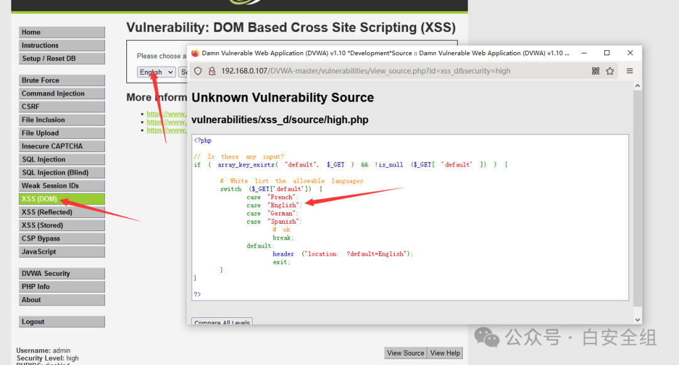Go to Command Injection page
The height and width of the screenshot is (365, 679).
62,94
